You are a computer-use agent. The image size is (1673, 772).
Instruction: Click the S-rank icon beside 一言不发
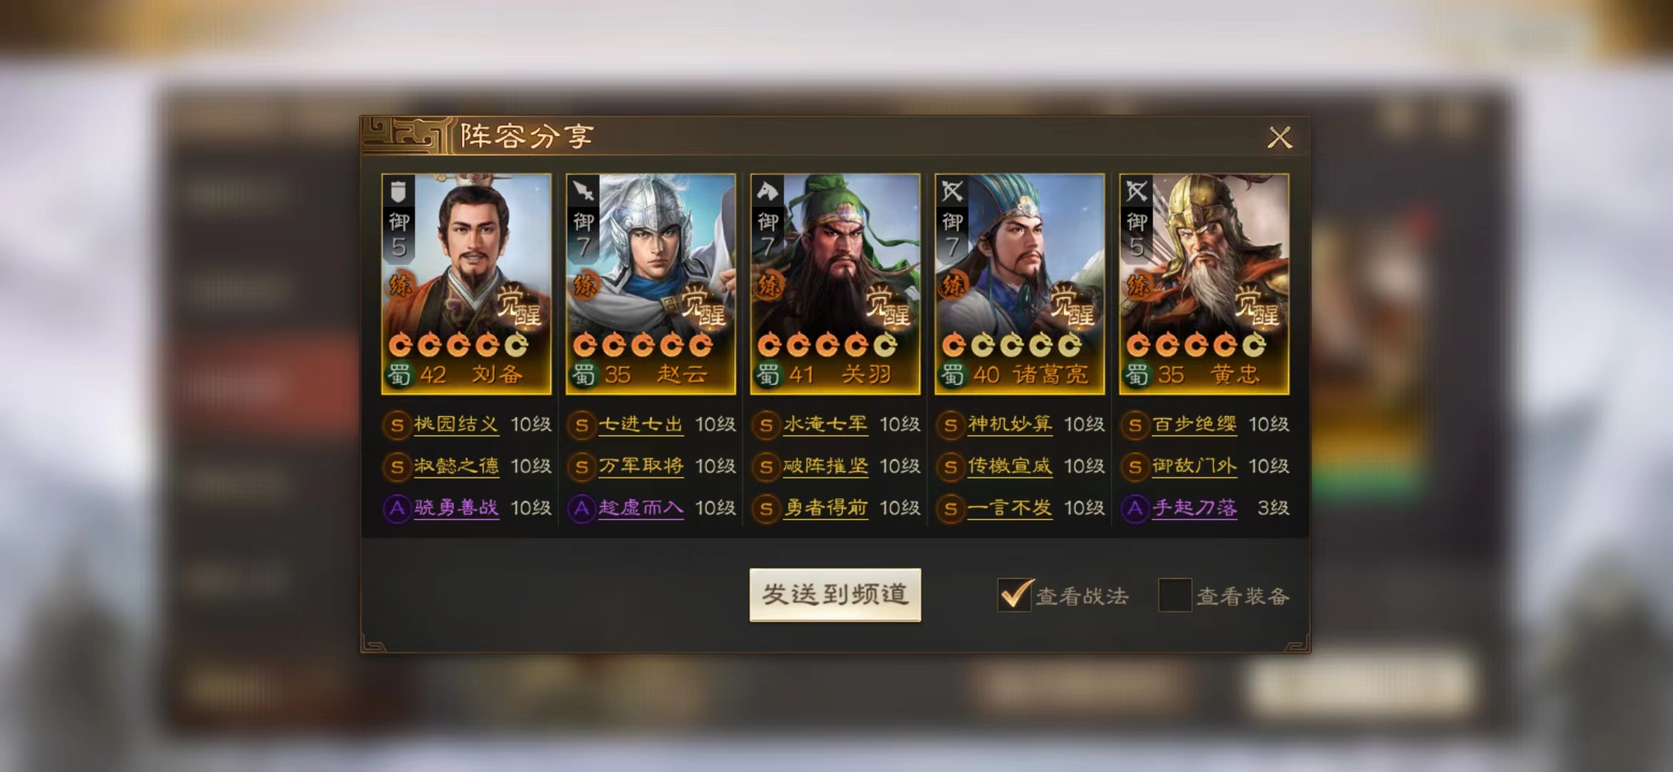click(950, 509)
